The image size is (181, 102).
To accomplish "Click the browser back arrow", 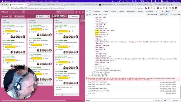I will coord(2,8).
